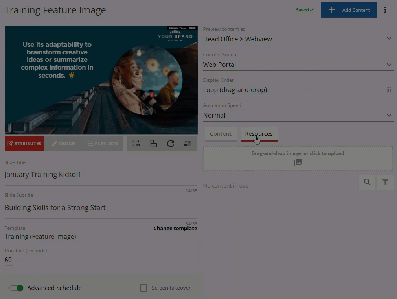Click the Display Order grid icon
The width and height of the screenshot is (397, 299).
389,90
